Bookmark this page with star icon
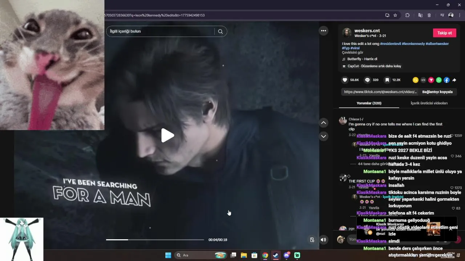Image resolution: width=465 pixels, height=261 pixels. 395,15
